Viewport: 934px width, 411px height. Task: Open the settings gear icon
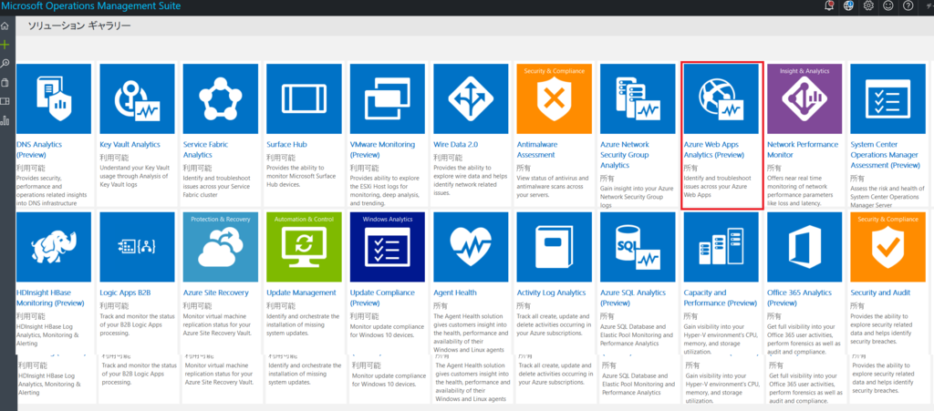click(x=868, y=6)
